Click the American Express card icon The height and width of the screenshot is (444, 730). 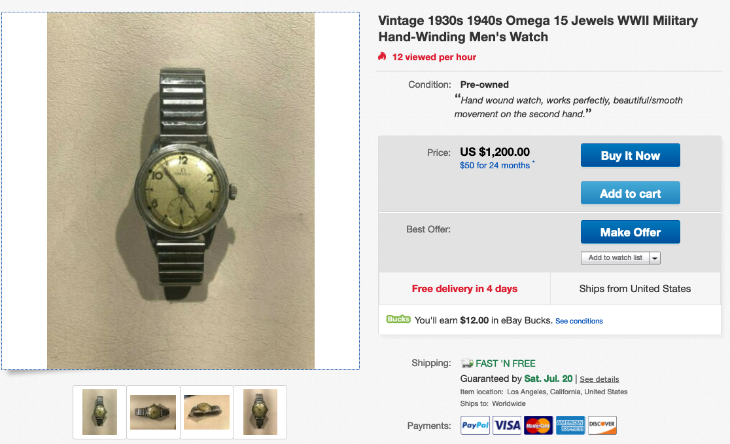(x=570, y=426)
